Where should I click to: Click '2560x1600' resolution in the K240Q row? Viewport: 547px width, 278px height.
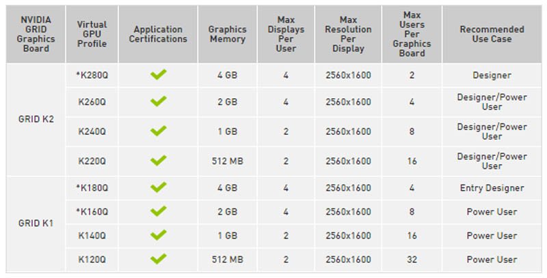point(348,132)
